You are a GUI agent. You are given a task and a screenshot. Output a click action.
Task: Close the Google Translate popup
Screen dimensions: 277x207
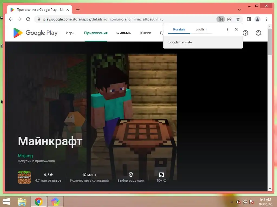coord(236,29)
